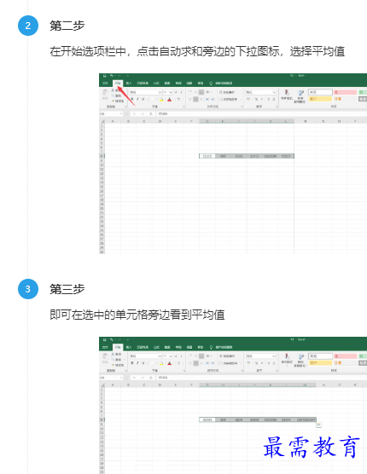Click the heading text 第三步
This screenshot has height=474, width=367.
(67, 289)
